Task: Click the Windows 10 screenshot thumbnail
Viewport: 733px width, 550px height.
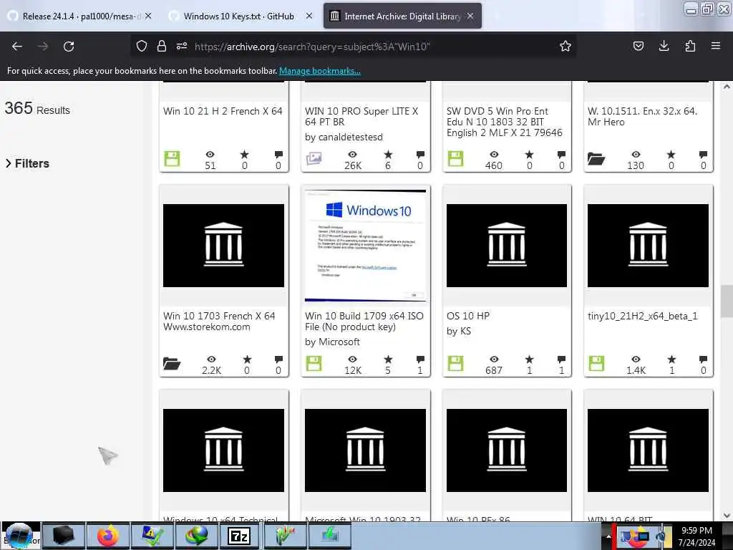Action: (x=365, y=246)
